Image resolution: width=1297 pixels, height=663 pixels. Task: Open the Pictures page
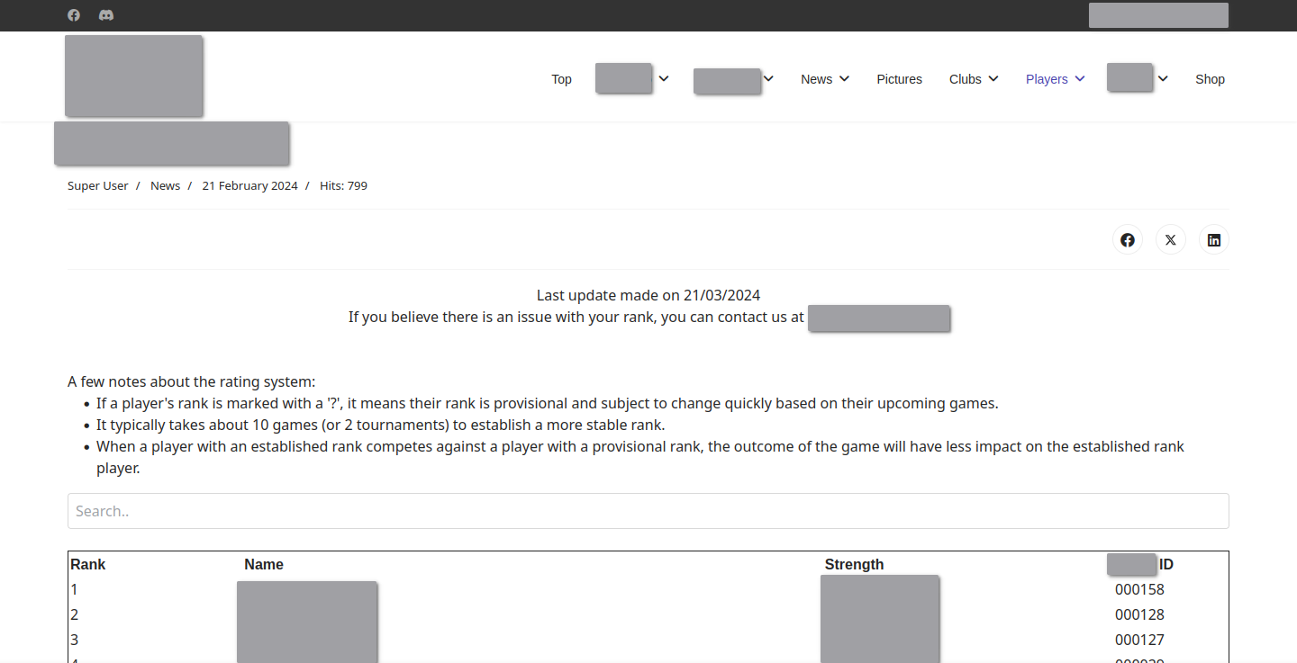click(x=899, y=79)
